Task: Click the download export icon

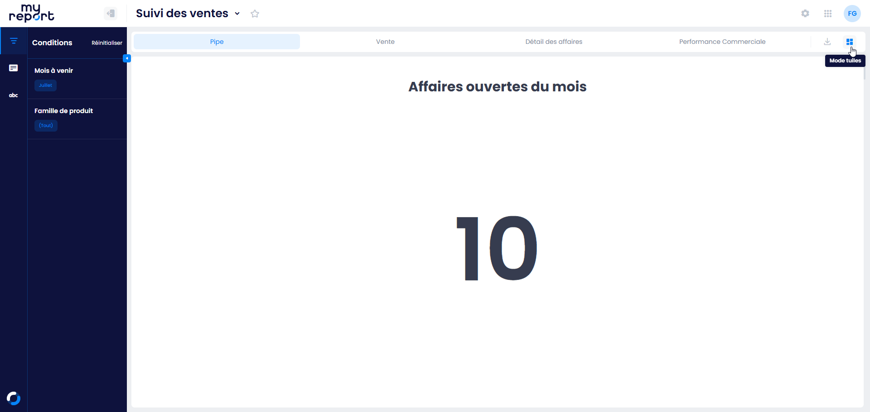Action: tap(827, 42)
